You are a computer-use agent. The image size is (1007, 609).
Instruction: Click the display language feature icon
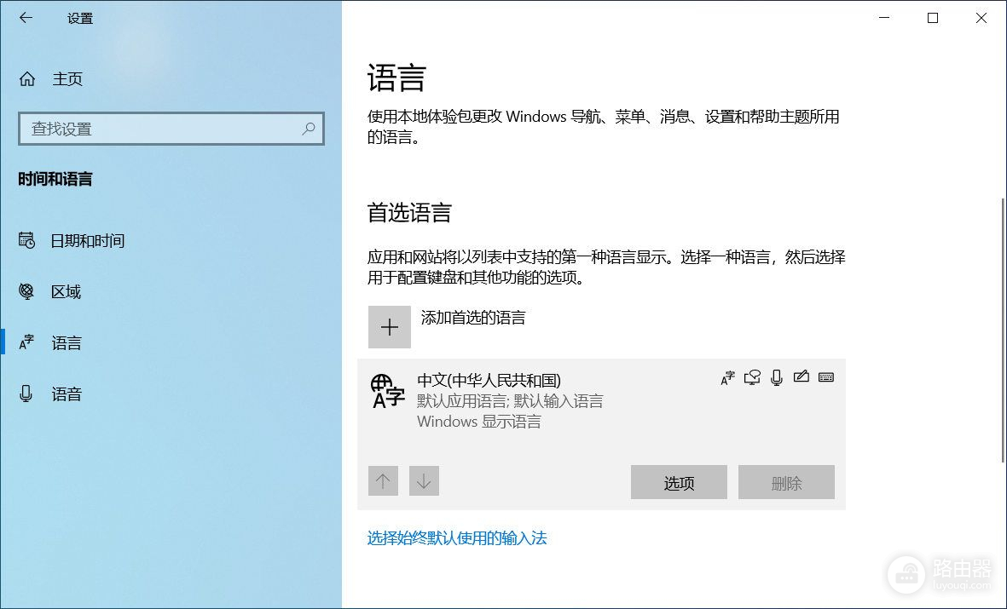727,378
